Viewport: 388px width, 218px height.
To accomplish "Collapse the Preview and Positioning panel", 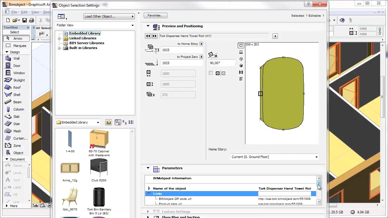I will point(148,26).
